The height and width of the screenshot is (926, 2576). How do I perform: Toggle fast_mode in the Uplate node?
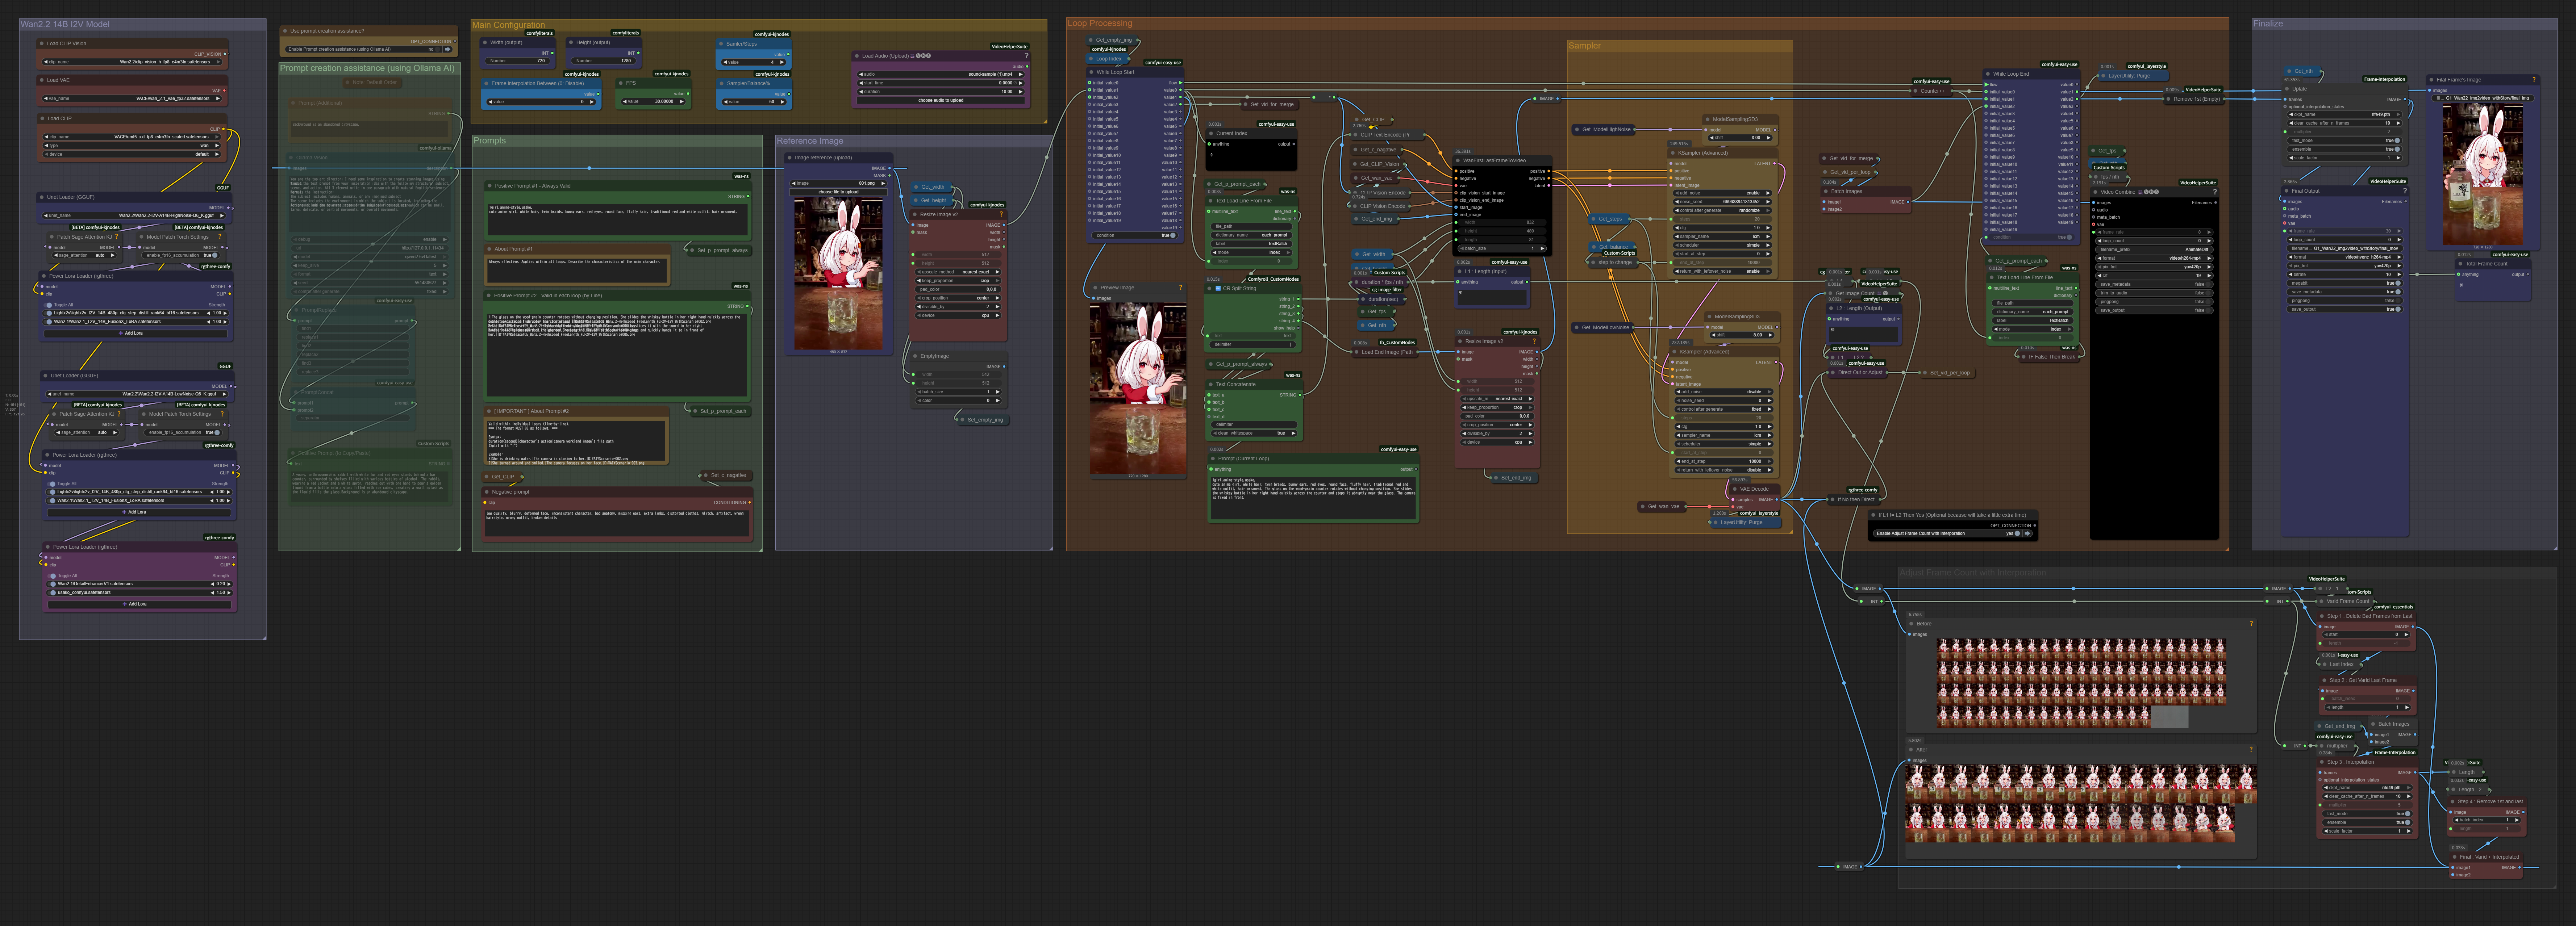(x=2397, y=141)
